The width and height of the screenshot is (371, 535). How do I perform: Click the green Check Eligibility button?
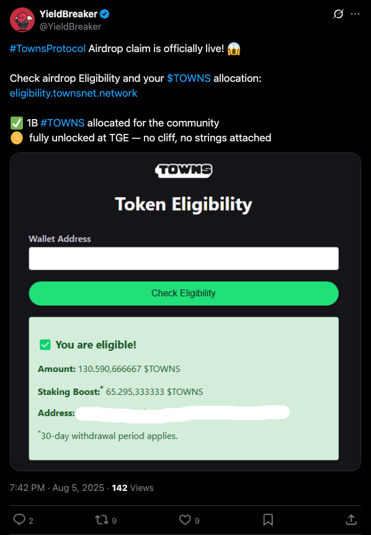point(184,293)
